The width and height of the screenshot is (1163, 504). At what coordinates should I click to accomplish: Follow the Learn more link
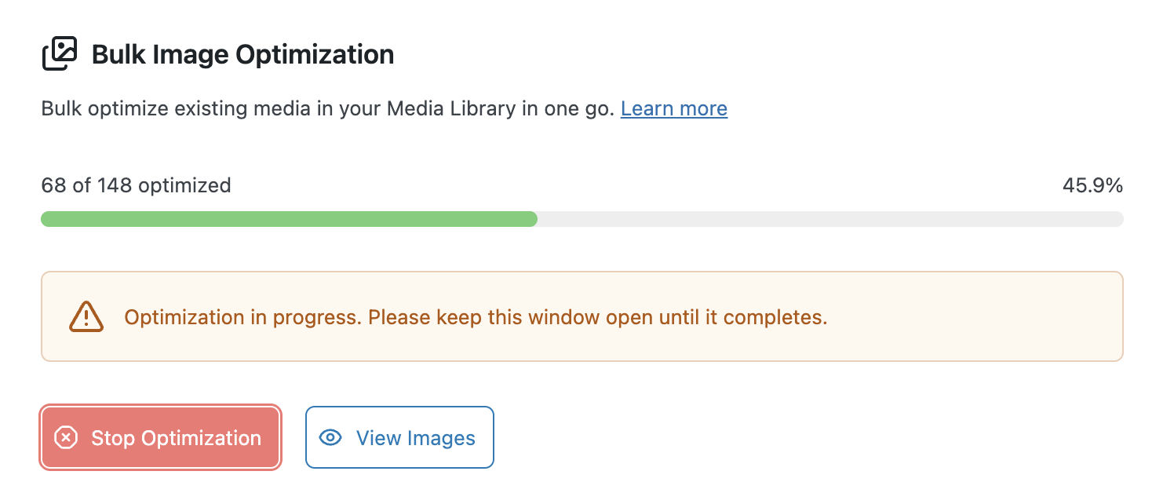coord(674,108)
